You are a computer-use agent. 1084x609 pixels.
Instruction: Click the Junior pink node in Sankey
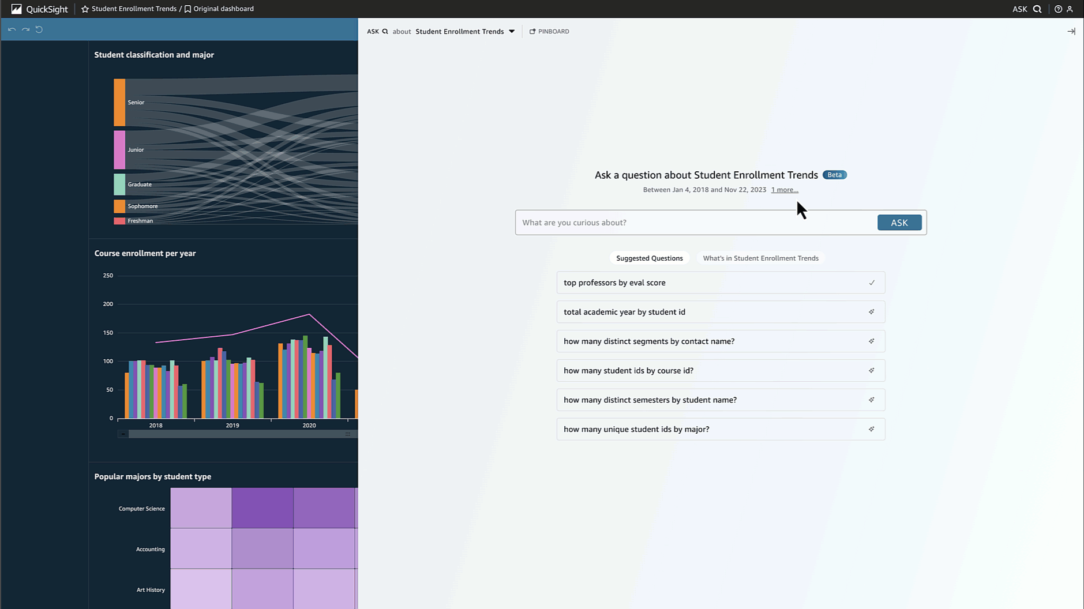tap(119, 150)
